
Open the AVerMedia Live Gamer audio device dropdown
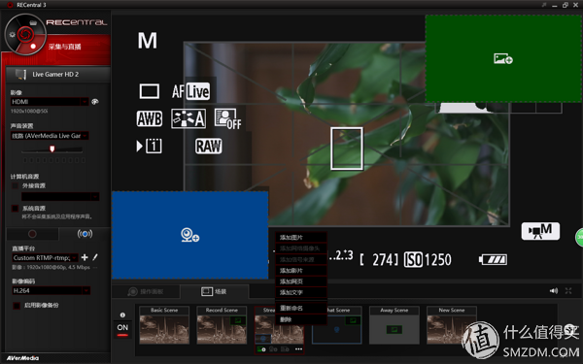coord(50,136)
